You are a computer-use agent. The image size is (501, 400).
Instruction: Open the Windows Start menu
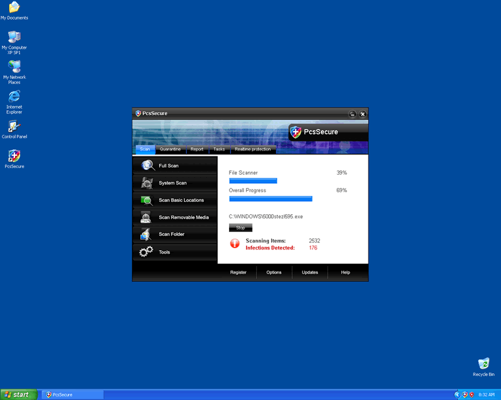19,394
